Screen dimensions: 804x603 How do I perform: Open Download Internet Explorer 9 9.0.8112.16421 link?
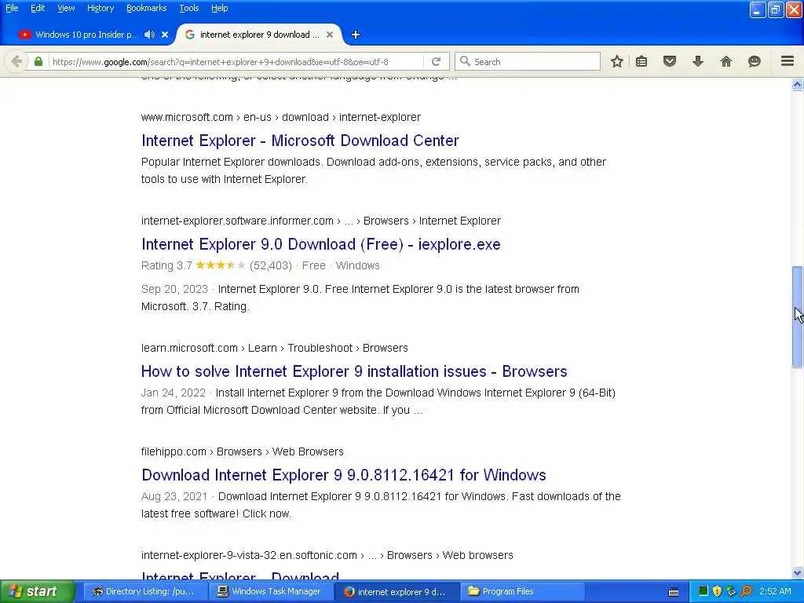344,475
